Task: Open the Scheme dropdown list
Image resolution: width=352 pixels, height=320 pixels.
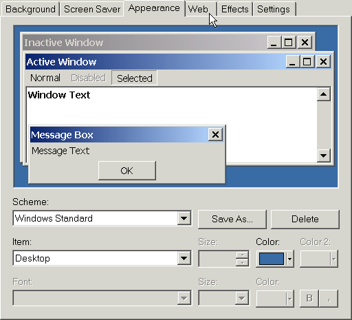Action: (x=184, y=218)
